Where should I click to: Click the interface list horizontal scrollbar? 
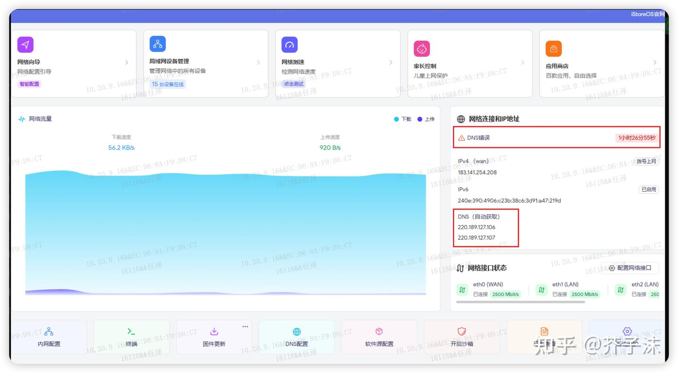tap(521, 302)
